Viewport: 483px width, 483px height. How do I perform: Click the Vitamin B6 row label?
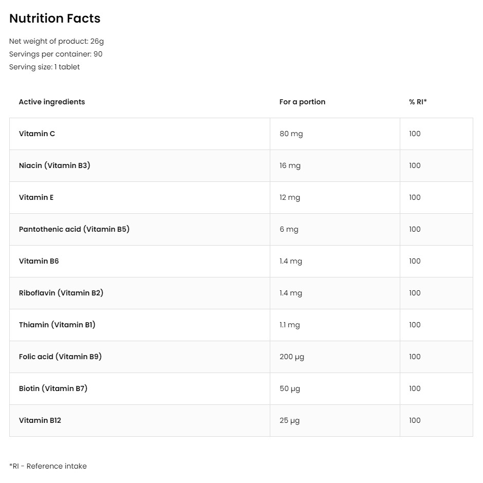coord(39,261)
